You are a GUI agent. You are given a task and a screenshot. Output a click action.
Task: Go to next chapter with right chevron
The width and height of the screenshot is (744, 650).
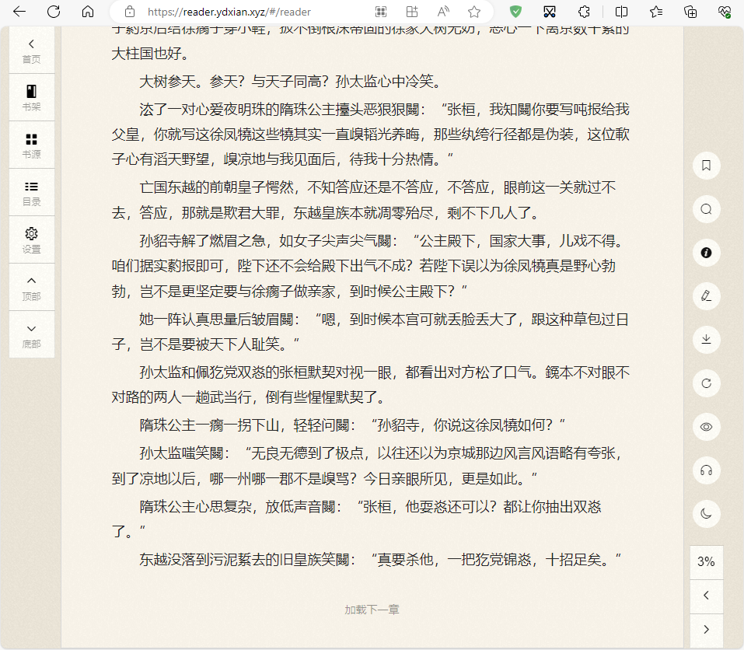click(x=706, y=629)
